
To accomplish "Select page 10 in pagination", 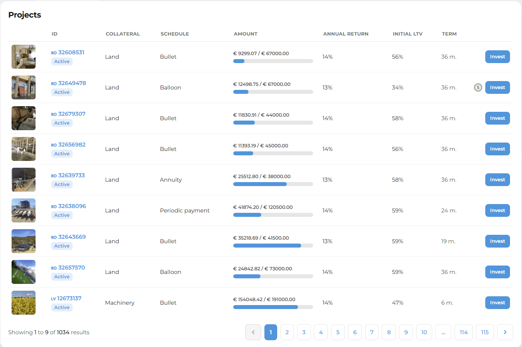I will (x=424, y=332).
